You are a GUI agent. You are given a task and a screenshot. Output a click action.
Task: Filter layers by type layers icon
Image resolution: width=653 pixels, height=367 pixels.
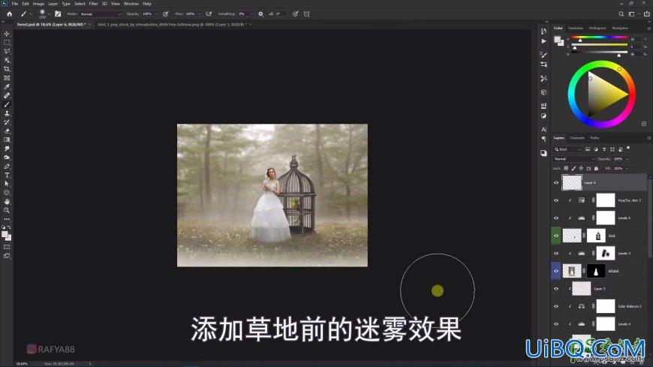604,149
